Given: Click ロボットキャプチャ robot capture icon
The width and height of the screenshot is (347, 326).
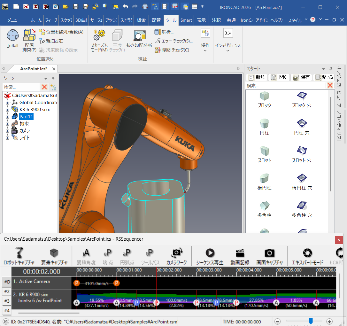Looking at the screenshot, I should click(x=19, y=256).
